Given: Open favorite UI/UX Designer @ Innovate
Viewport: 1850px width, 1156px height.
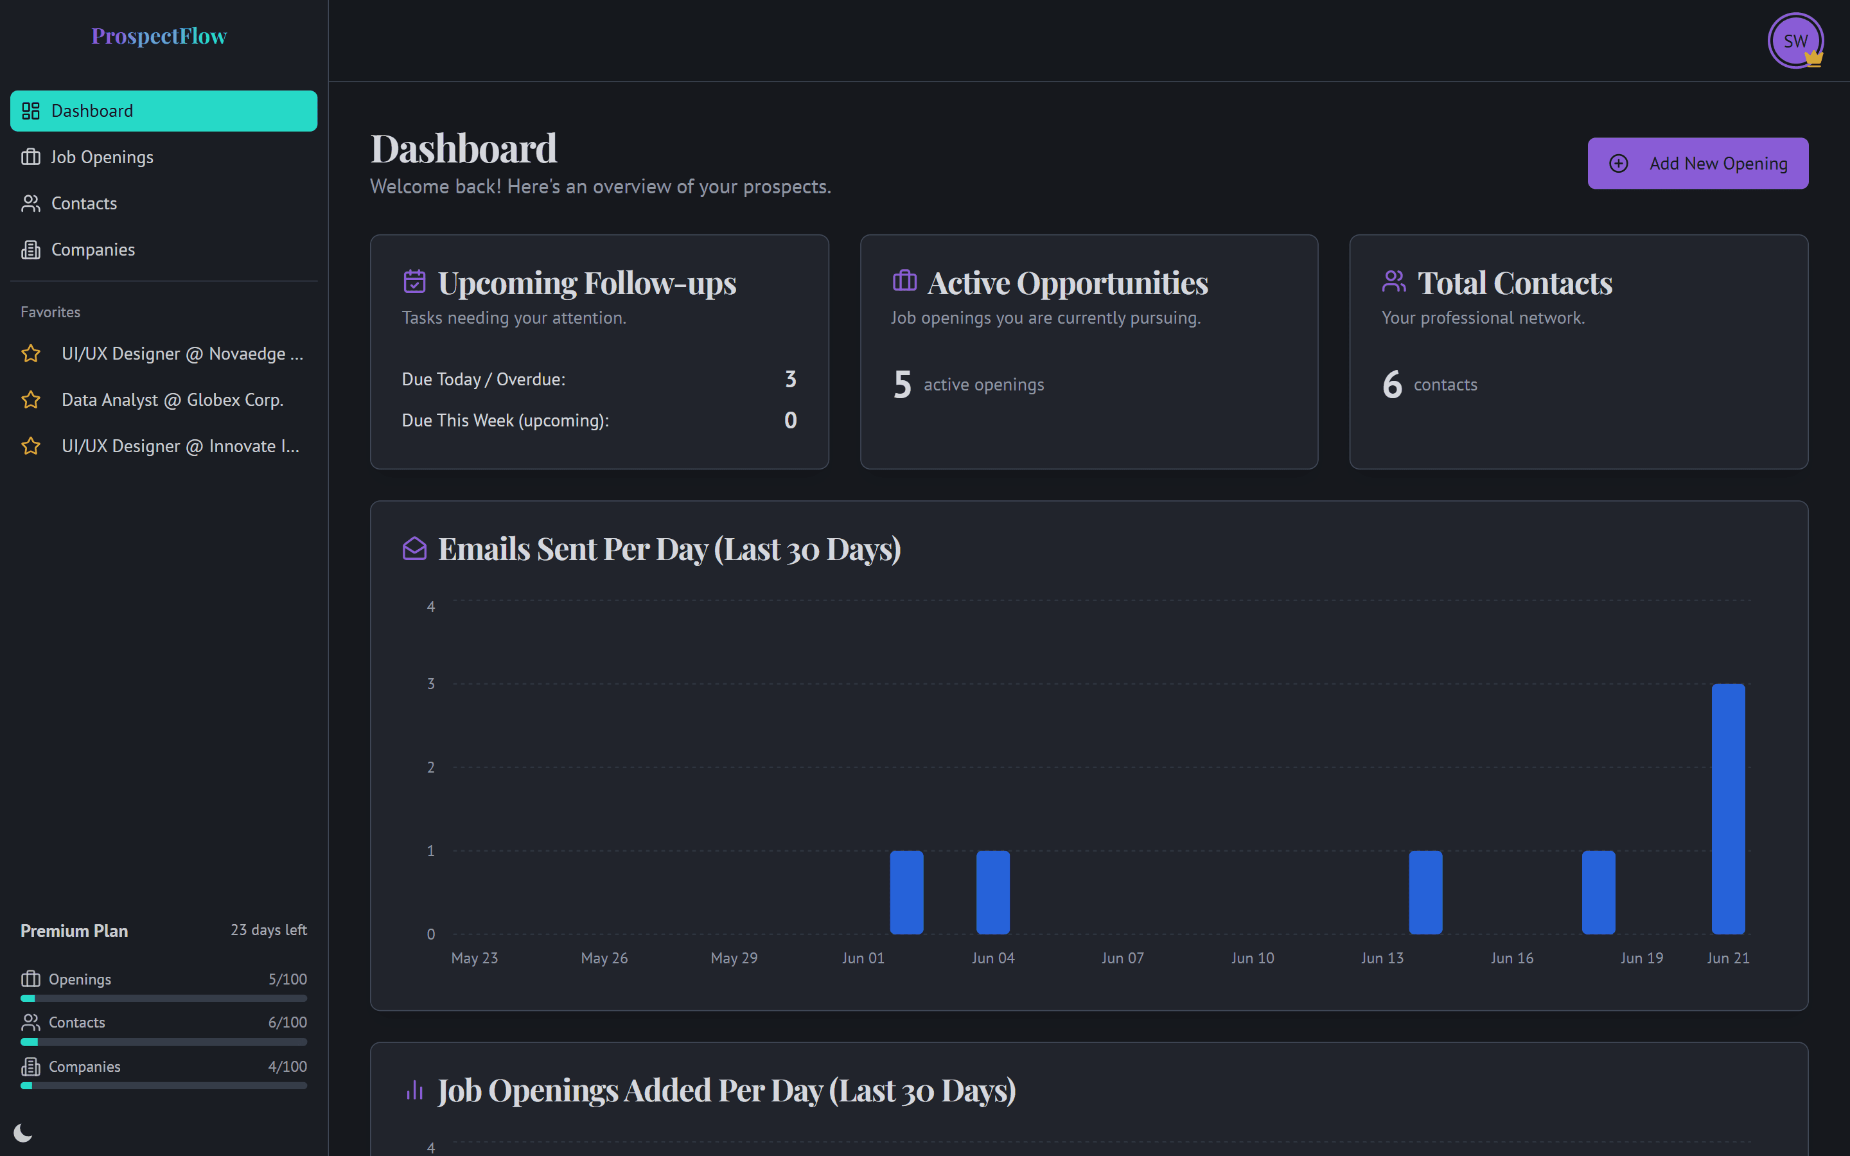Looking at the screenshot, I should (164, 446).
